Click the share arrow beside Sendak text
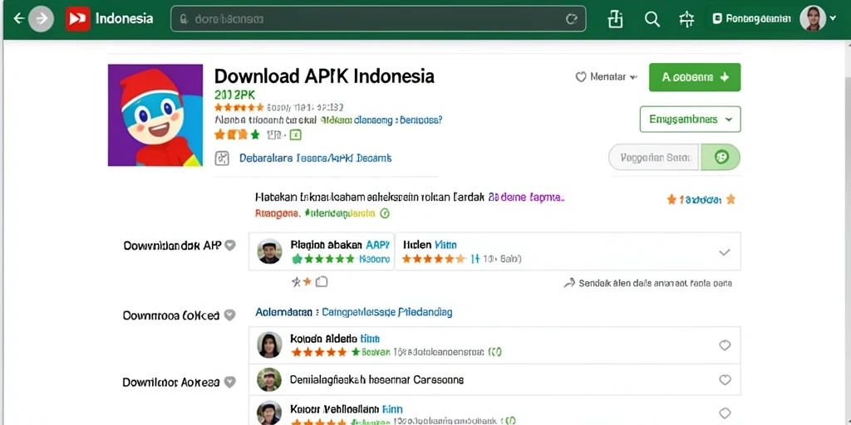 pos(569,283)
